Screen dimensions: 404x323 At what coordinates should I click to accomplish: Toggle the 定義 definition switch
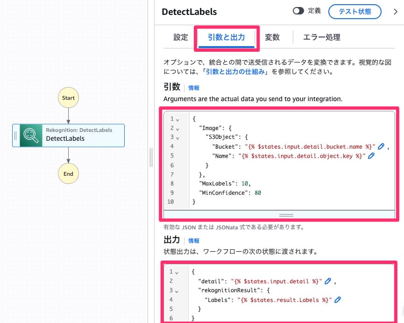coord(298,11)
